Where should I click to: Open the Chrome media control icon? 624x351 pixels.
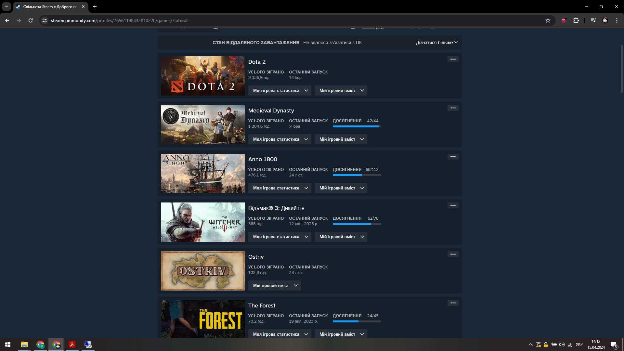tap(593, 20)
